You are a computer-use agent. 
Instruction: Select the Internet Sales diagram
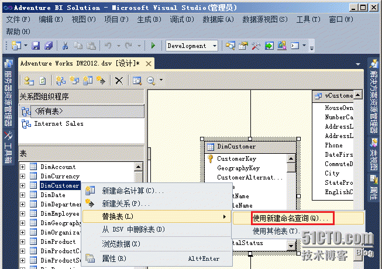tap(58, 123)
